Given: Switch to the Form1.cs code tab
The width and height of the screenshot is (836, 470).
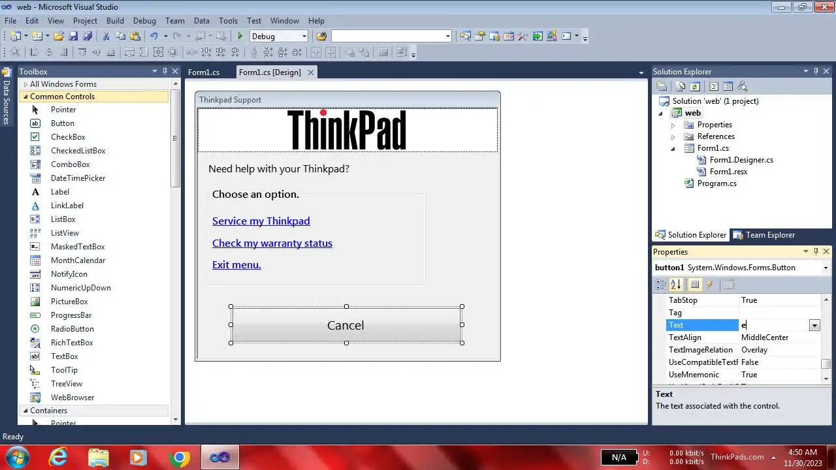Looking at the screenshot, I should click(x=204, y=72).
